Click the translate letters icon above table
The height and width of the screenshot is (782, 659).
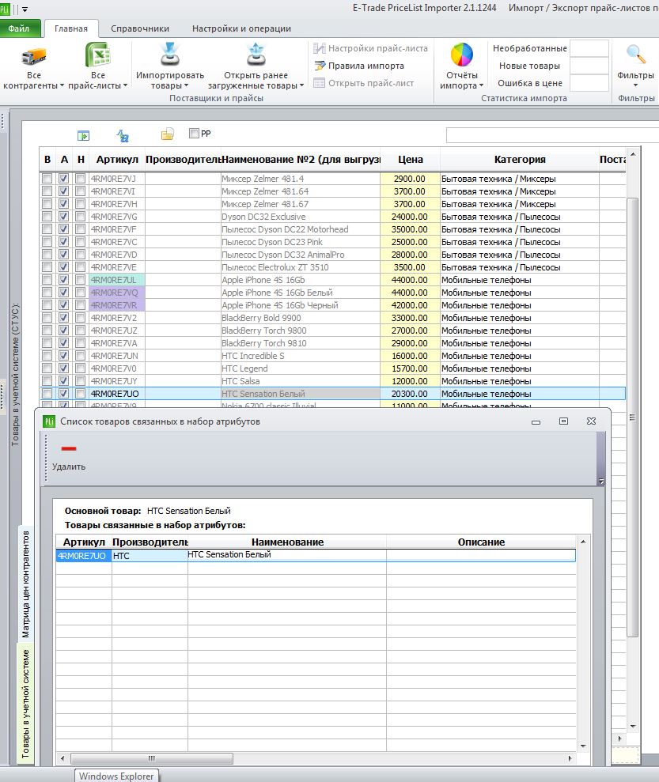click(x=123, y=135)
